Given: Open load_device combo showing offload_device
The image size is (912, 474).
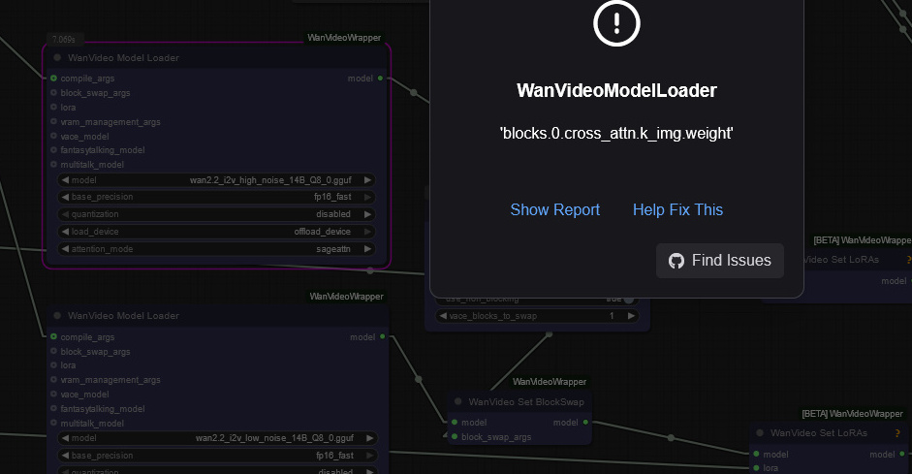Looking at the screenshot, I should [216, 232].
